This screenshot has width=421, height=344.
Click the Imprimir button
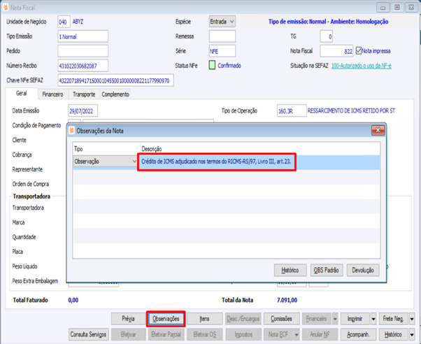[355, 319]
